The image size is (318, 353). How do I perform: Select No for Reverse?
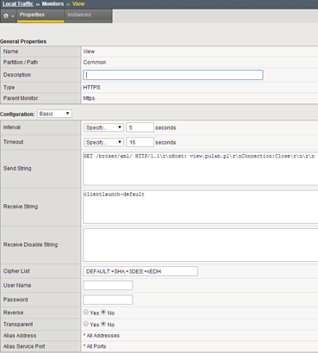pos(103,312)
